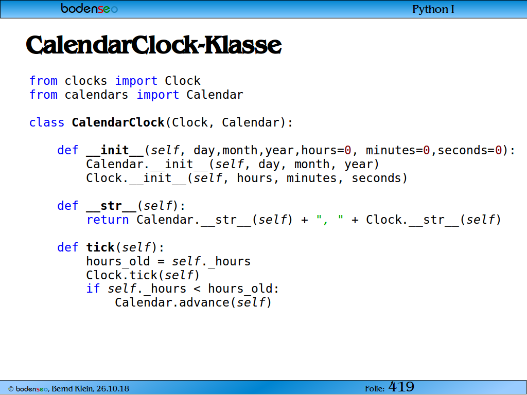This screenshot has height=395, width=527.
Task: Click the 'Python I' header text
Action: pos(433,9)
